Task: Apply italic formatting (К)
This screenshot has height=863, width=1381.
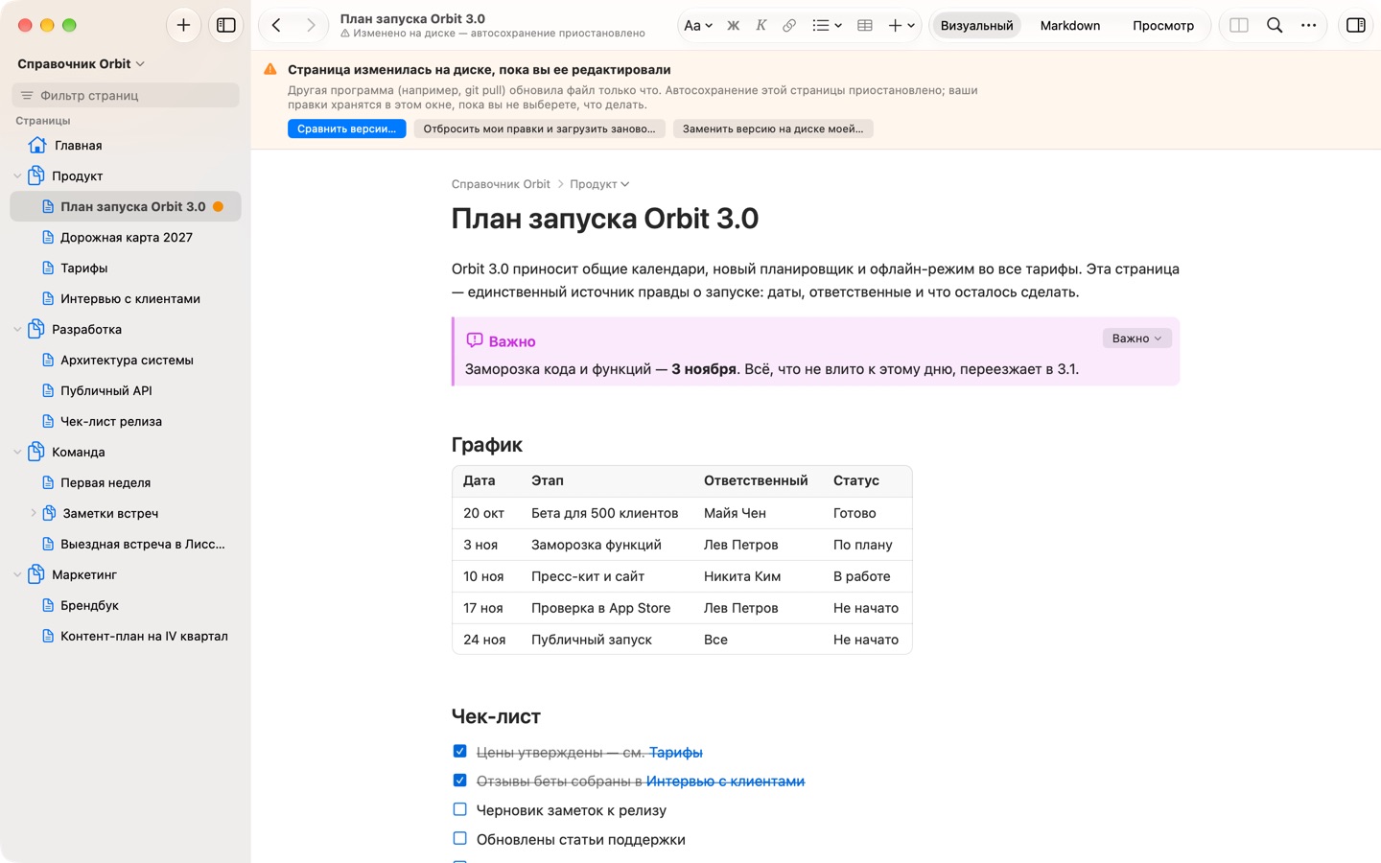Action: (761, 26)
